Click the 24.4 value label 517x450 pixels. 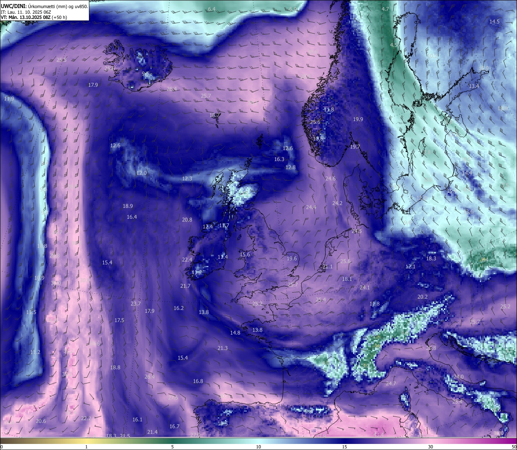point(311,207)
